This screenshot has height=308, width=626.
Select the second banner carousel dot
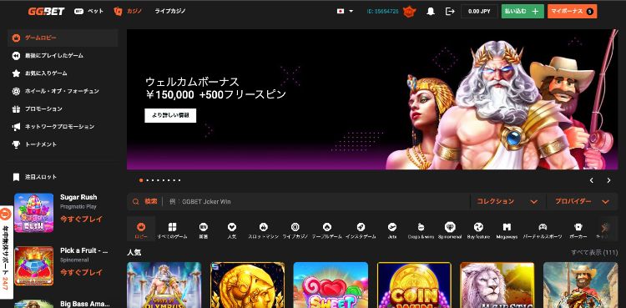(x=147, y=180)
